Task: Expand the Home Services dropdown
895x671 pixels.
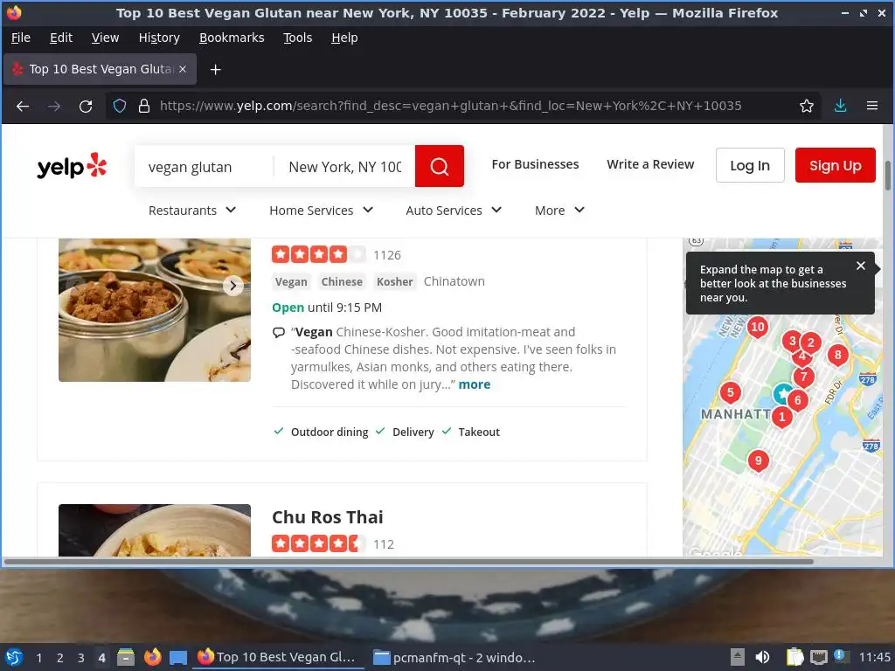Action: tap(322, 211)
